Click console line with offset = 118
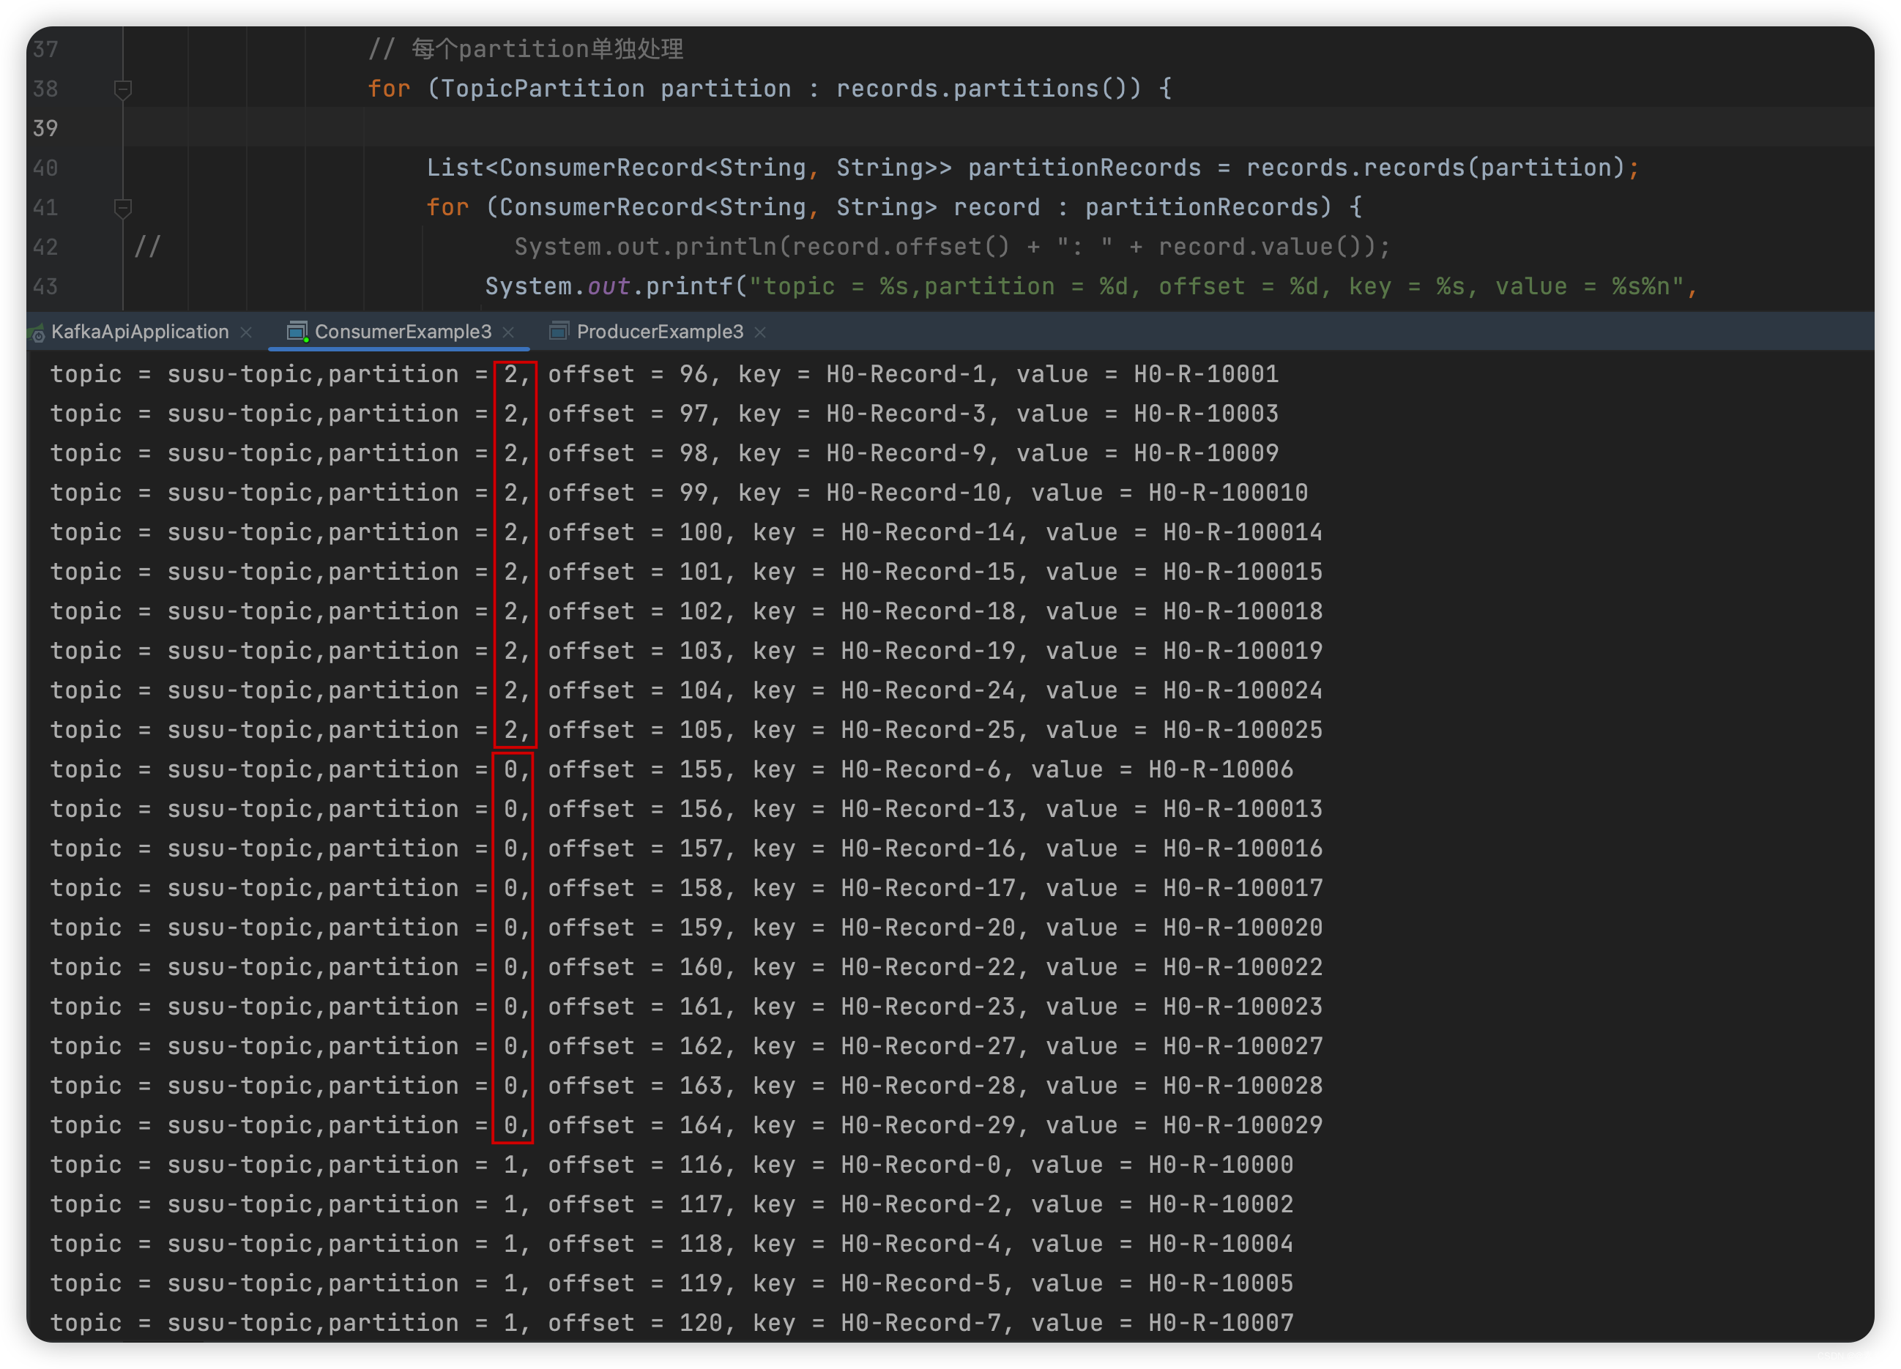 [672, 1243]
